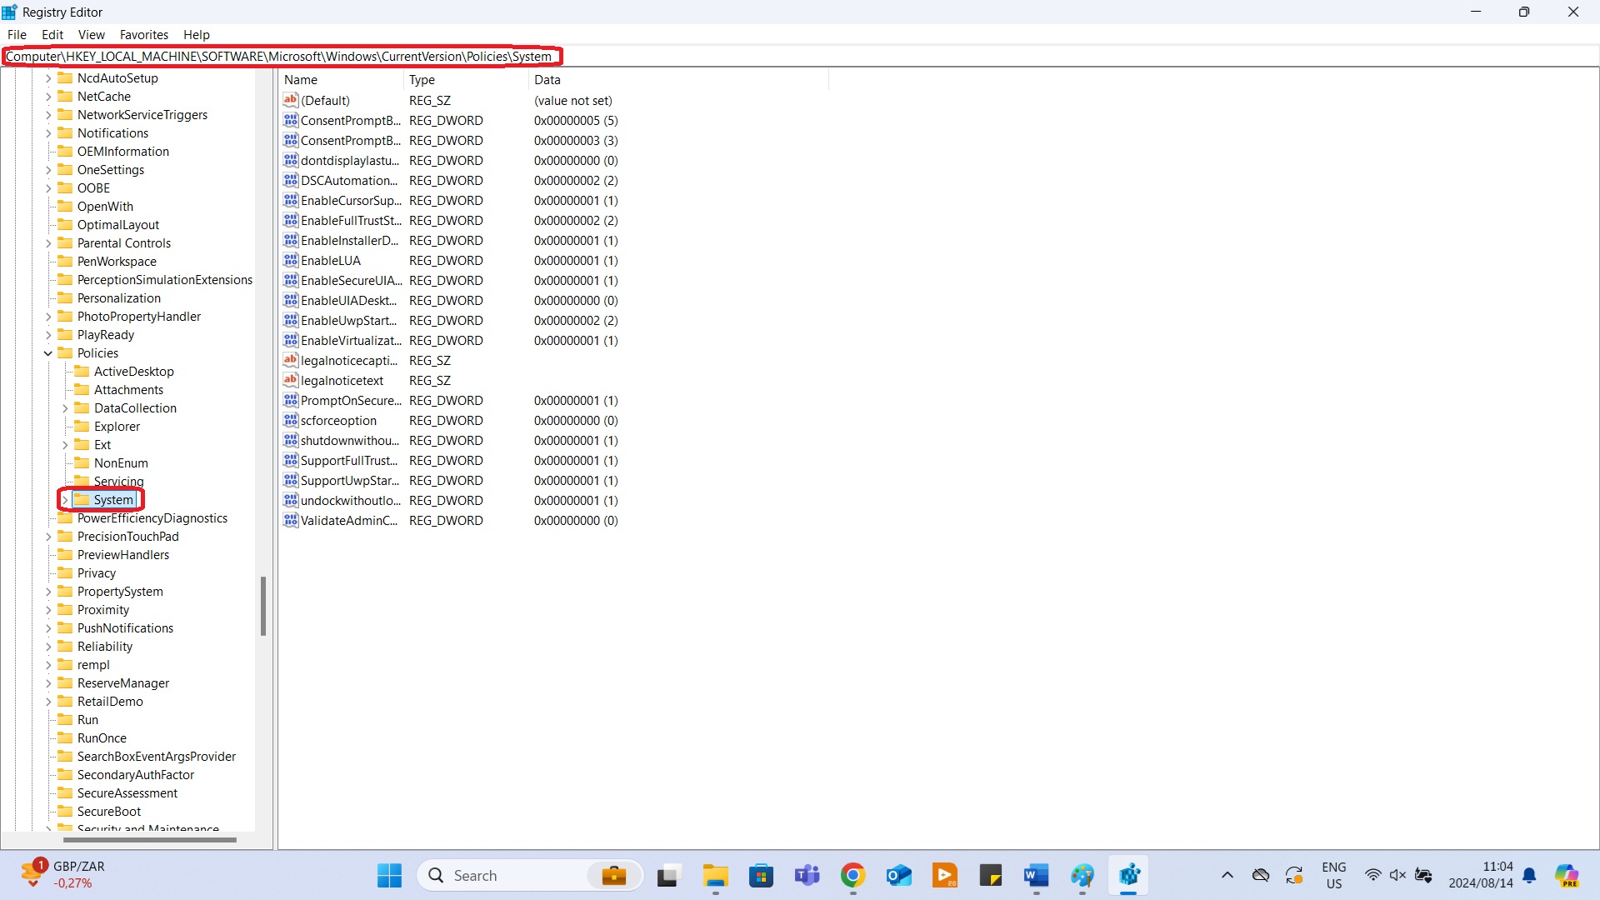Select the scforceoption DWORD icon
Image resolution: width=1600 pixels, height=900 pixels.
(x=290, y=421)
